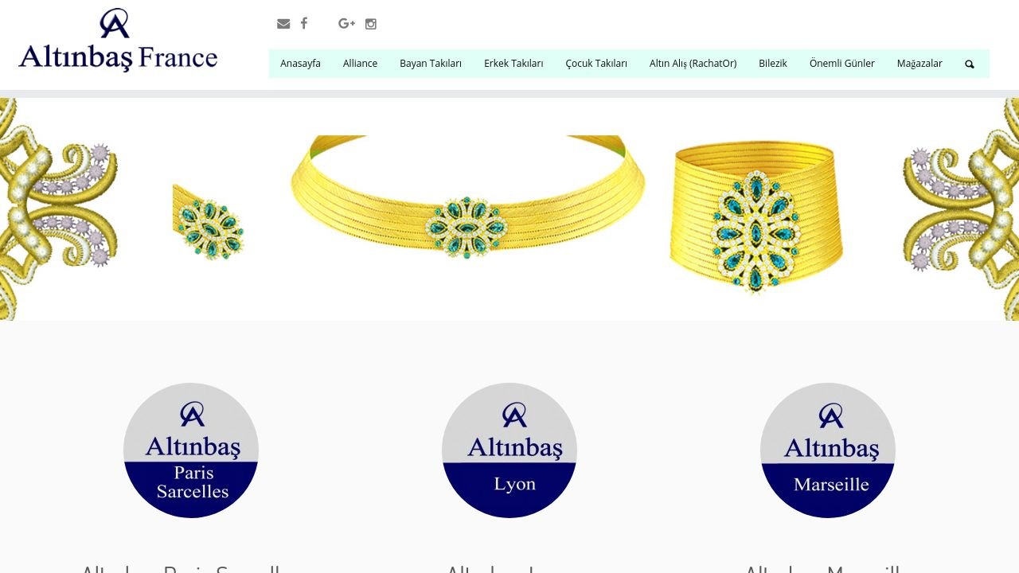The width and height of the screenshot is (1019, 573).
Task: Open the search magnifier icon
Action: 970,64
